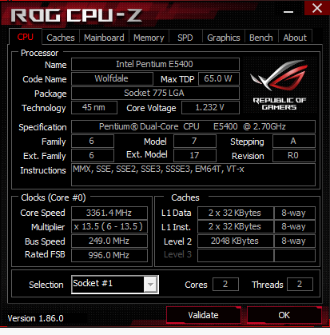Viewport: 330px width, 335px height.
Task: Go to the Memory tab
Action: (x=149, y=38)
